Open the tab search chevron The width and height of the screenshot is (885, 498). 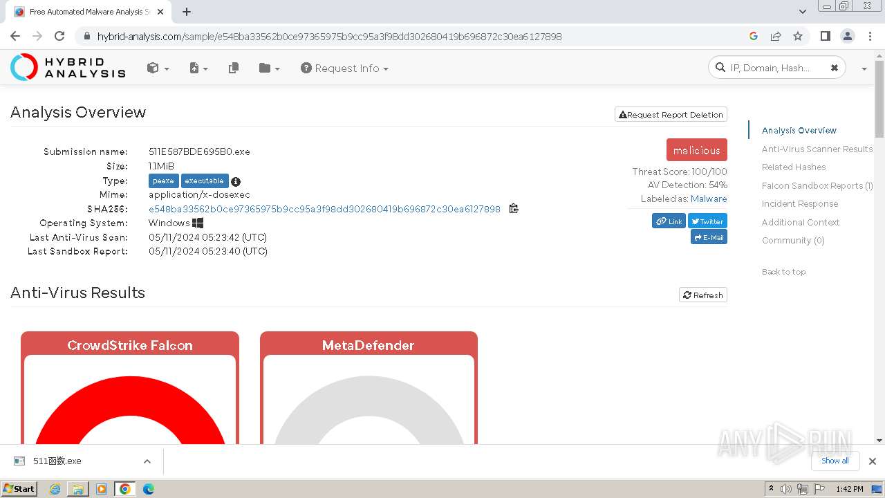point(803,12)
